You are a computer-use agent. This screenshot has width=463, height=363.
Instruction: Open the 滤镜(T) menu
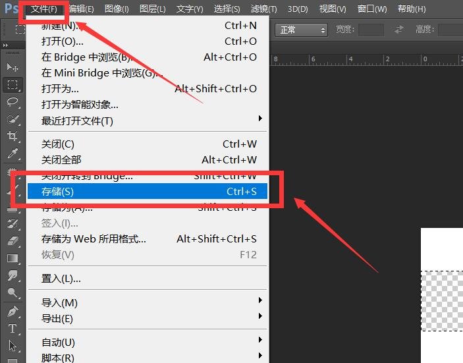point(263,9)
